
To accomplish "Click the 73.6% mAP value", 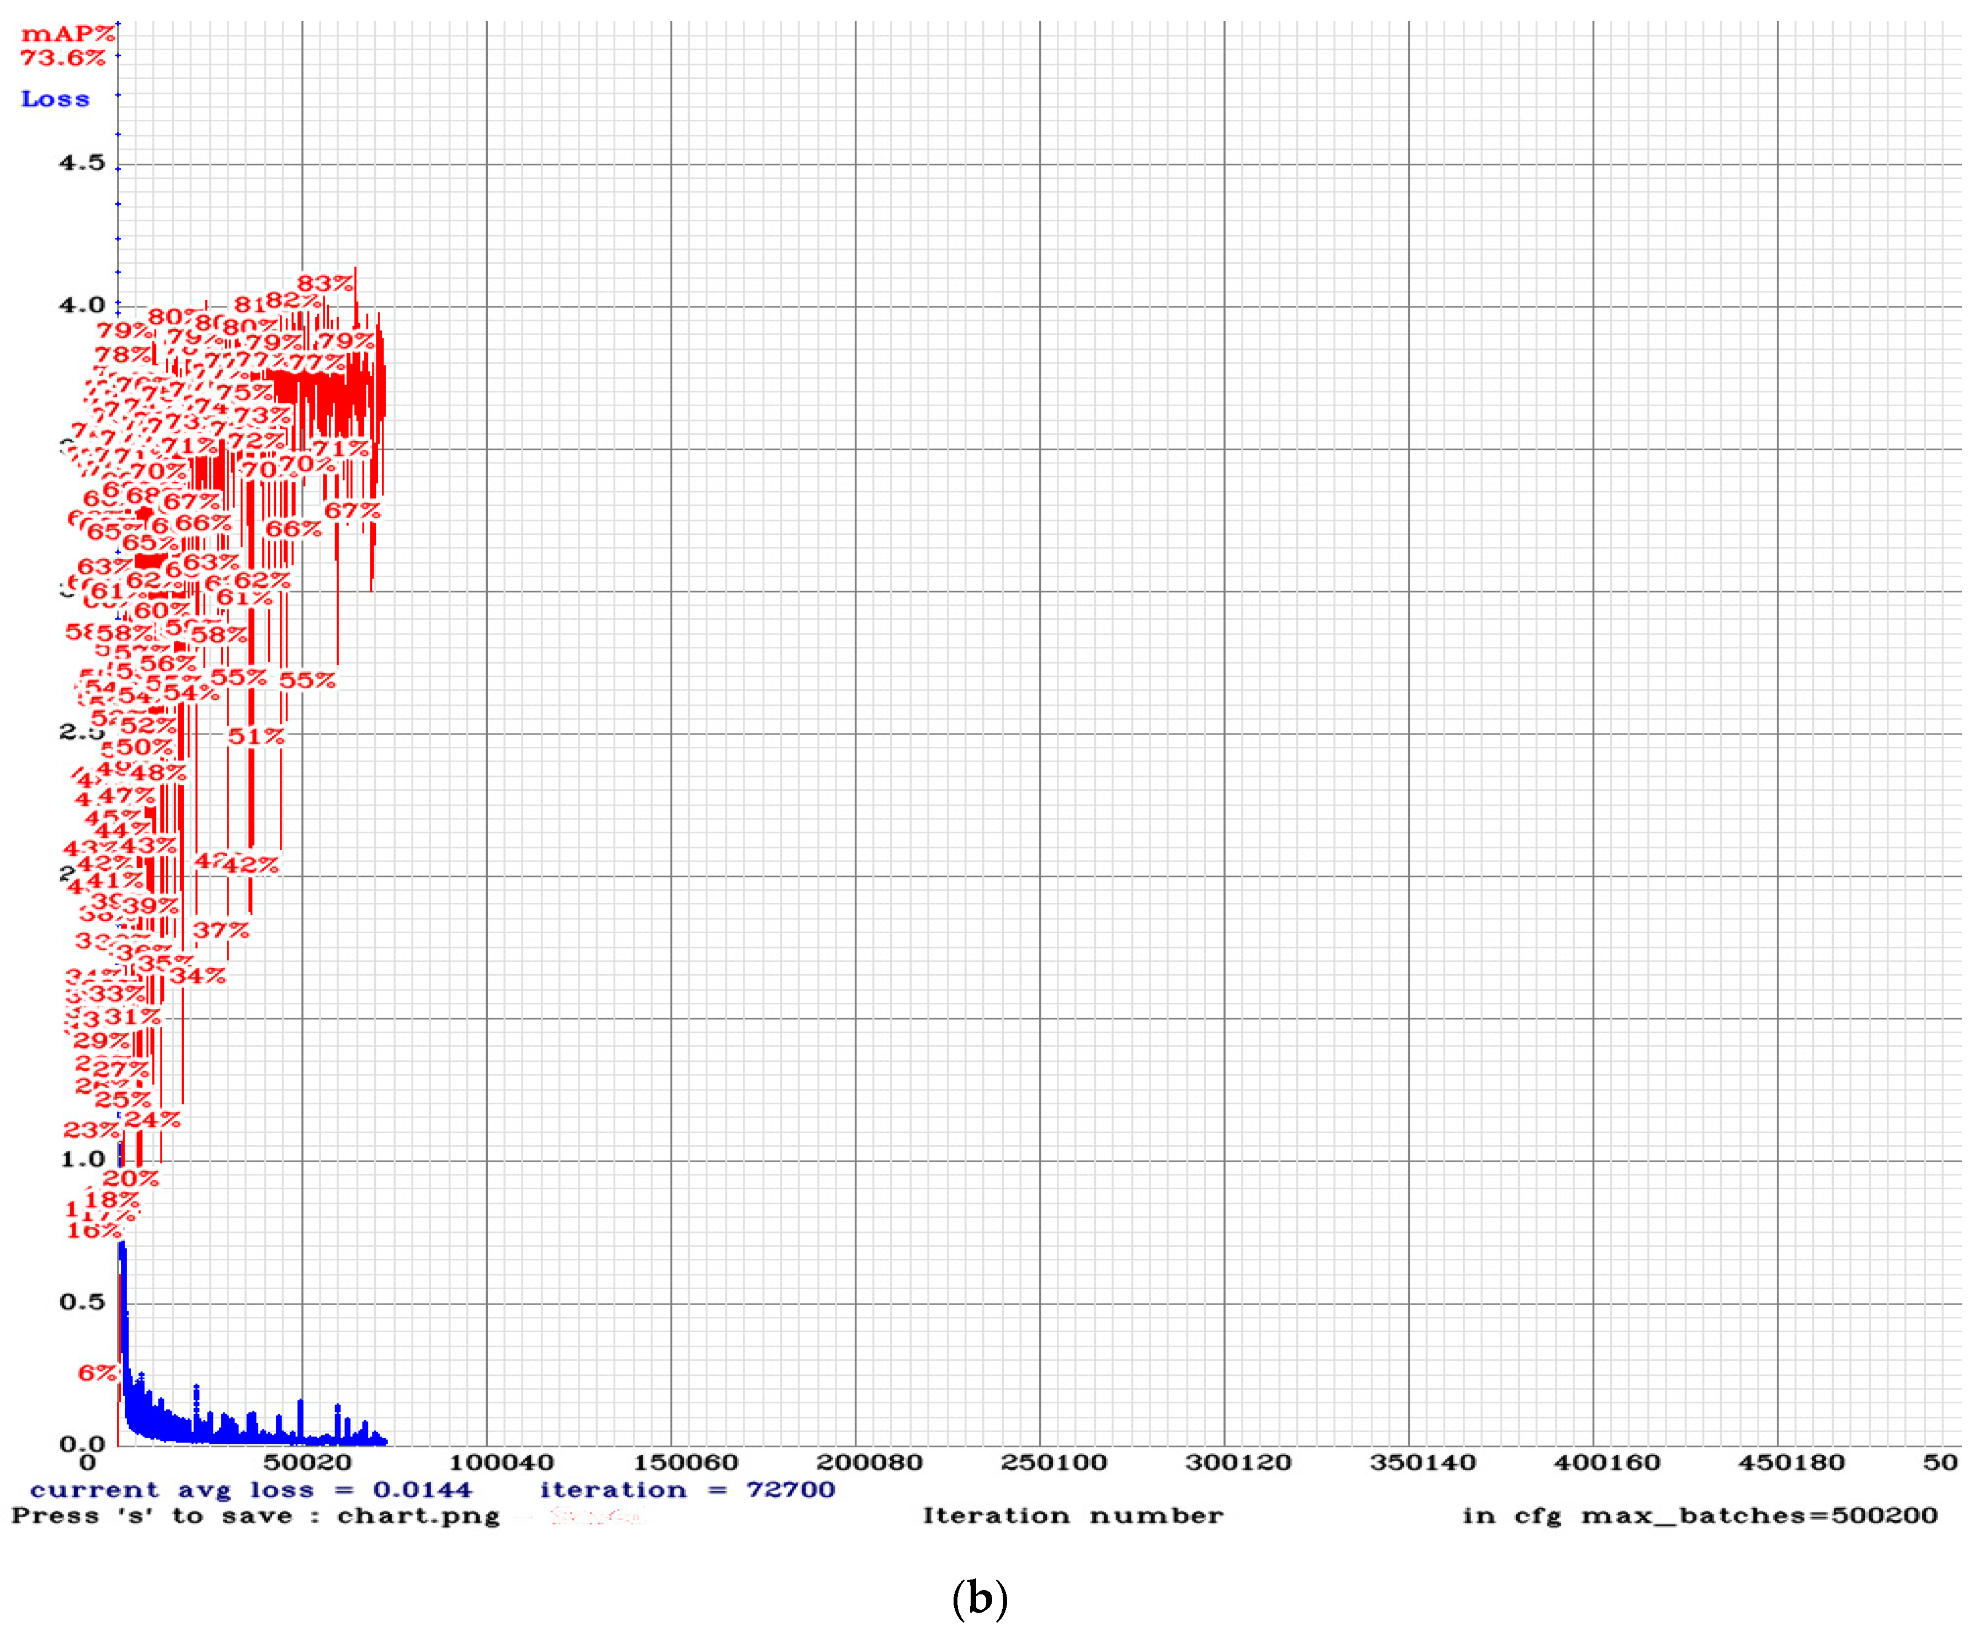I will coord(63,59).
